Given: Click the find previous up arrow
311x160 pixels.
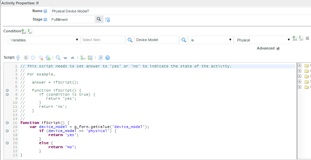Looking at the screenshot, I should pyautogui.click(x=72, y=58).
